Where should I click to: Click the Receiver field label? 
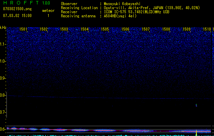(69, 12)
